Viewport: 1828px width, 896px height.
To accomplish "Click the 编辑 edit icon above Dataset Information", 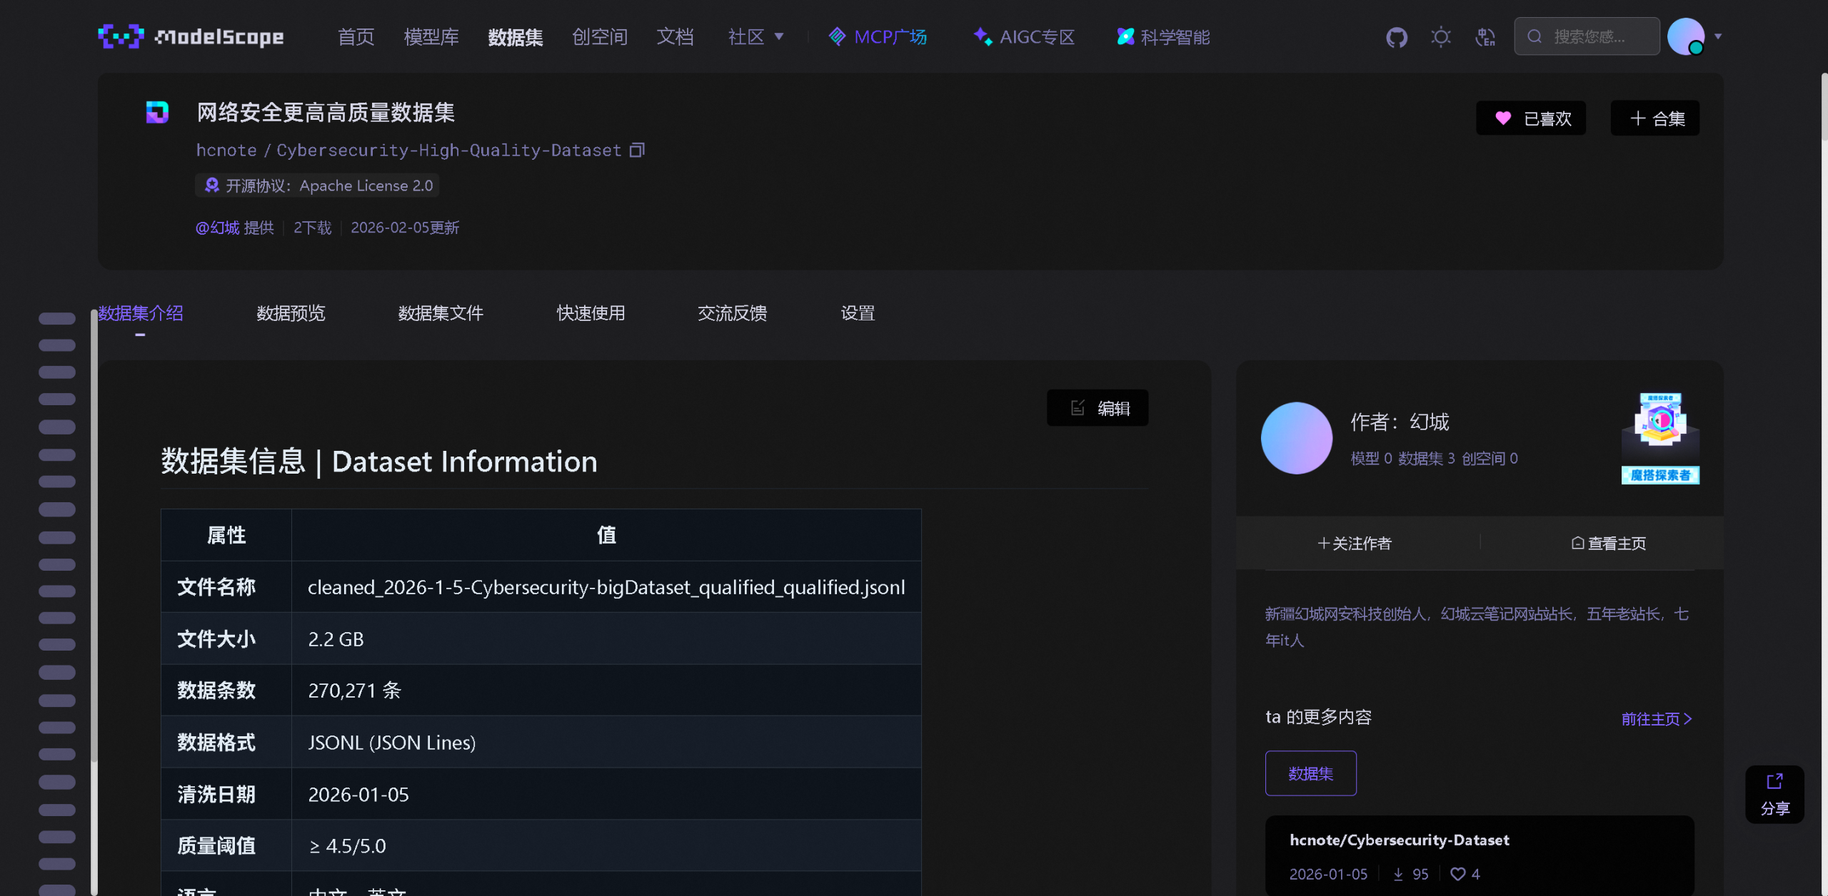I will point(1078,407).
